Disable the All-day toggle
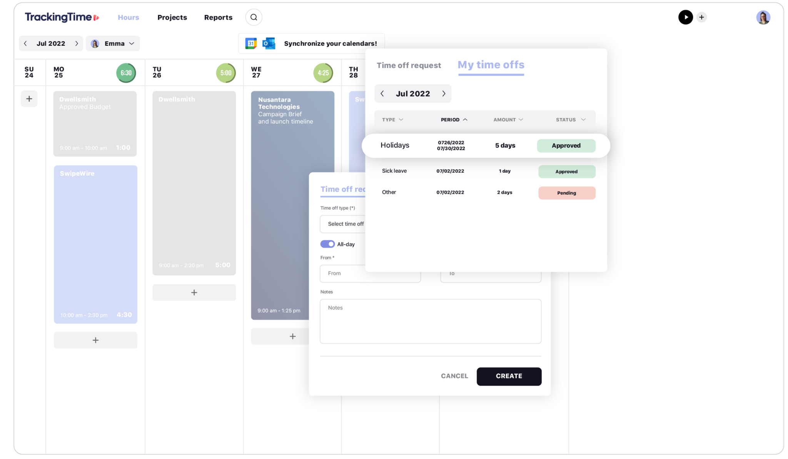The image size is (788, 459). [x=327, y=244]
